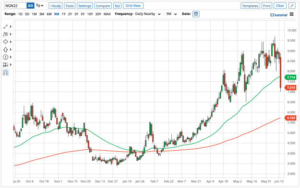Set range to 1M
Viewport: 300px width, 188px height.
pyautogui.click(x=34, y=14)
